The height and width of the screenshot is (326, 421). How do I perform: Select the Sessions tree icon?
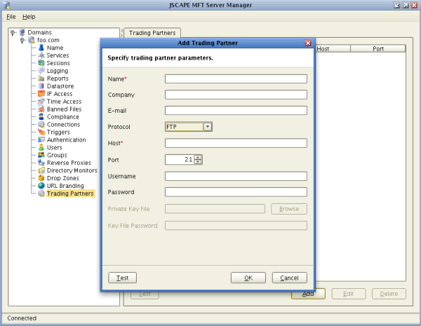[x=41, y=63]
